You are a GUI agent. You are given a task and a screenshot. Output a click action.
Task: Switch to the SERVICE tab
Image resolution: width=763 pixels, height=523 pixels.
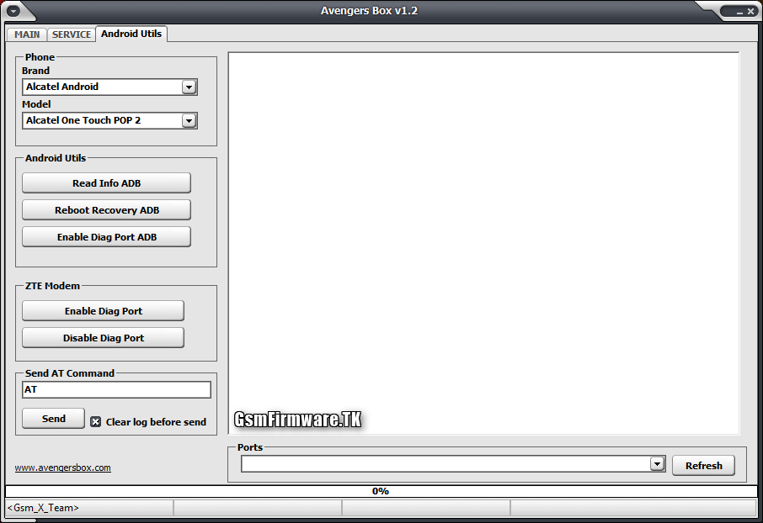[x=71, y=34]
